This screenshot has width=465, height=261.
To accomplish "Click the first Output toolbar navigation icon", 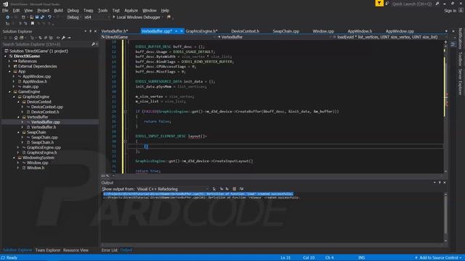I will (214, 188).
